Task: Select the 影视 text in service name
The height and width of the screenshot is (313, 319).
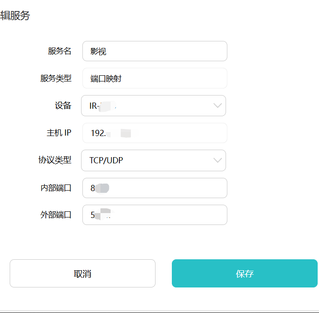Action: coord(98,52)
